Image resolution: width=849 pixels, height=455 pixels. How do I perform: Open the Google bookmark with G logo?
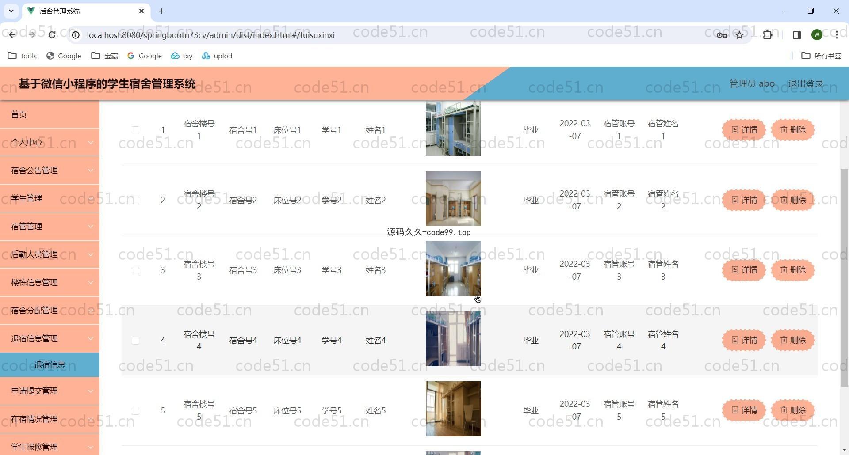click(145, 56)
